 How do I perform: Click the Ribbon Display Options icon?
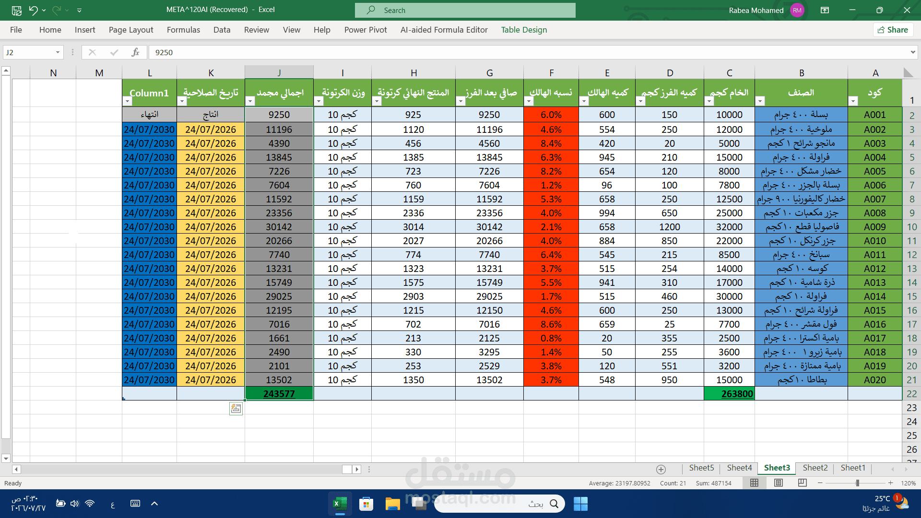click(825, 10)
